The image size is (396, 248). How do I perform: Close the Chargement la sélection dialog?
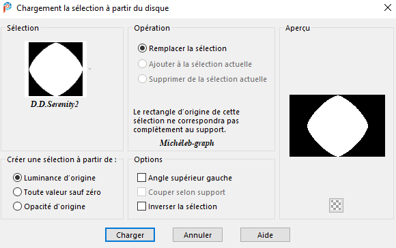point(388,7)
